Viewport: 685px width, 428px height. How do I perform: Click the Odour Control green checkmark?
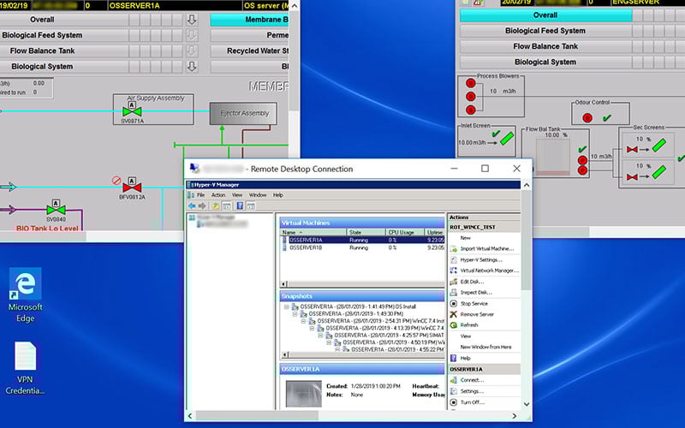coord(607,118)
